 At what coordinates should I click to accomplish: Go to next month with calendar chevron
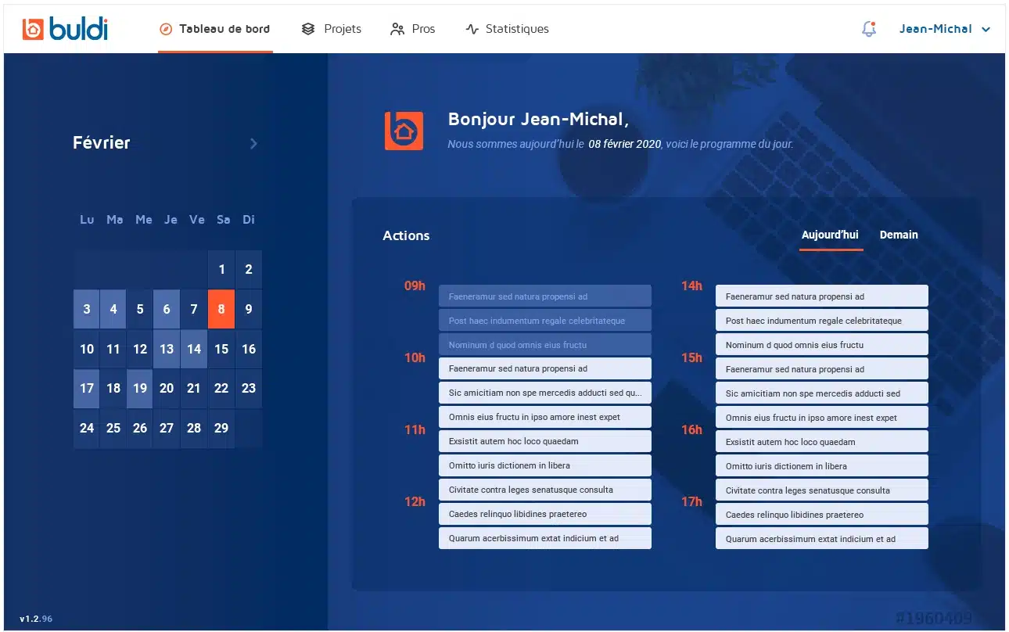pos(253,143)
